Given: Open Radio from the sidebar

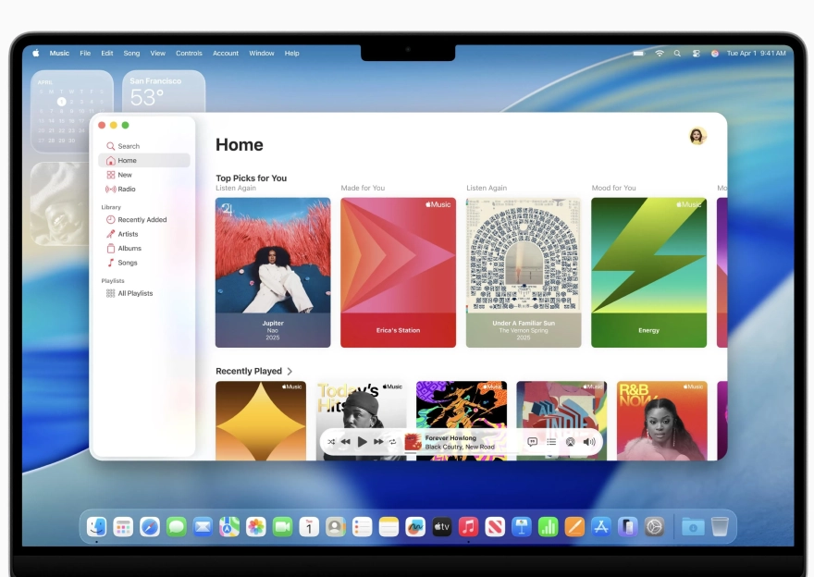Looking at the screenshot, I should 126,188.
